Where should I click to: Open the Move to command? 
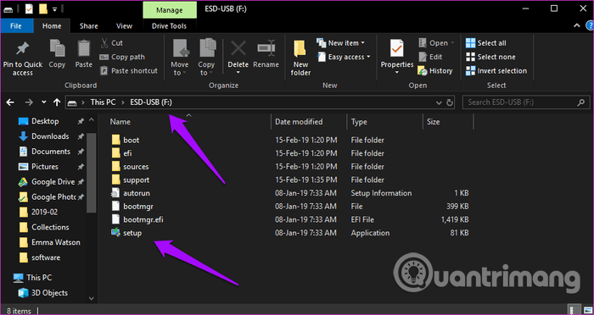coord(180,58)
